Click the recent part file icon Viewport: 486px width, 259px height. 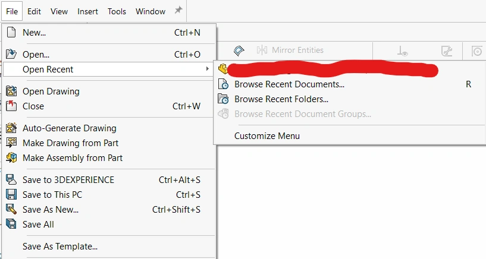(223, 69)
